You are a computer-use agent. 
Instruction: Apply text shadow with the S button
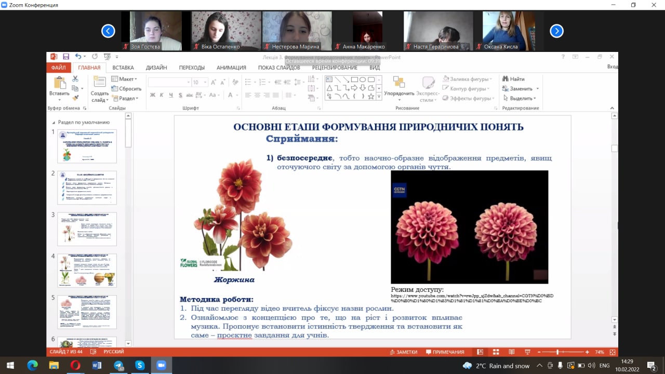tap(180, 95)
